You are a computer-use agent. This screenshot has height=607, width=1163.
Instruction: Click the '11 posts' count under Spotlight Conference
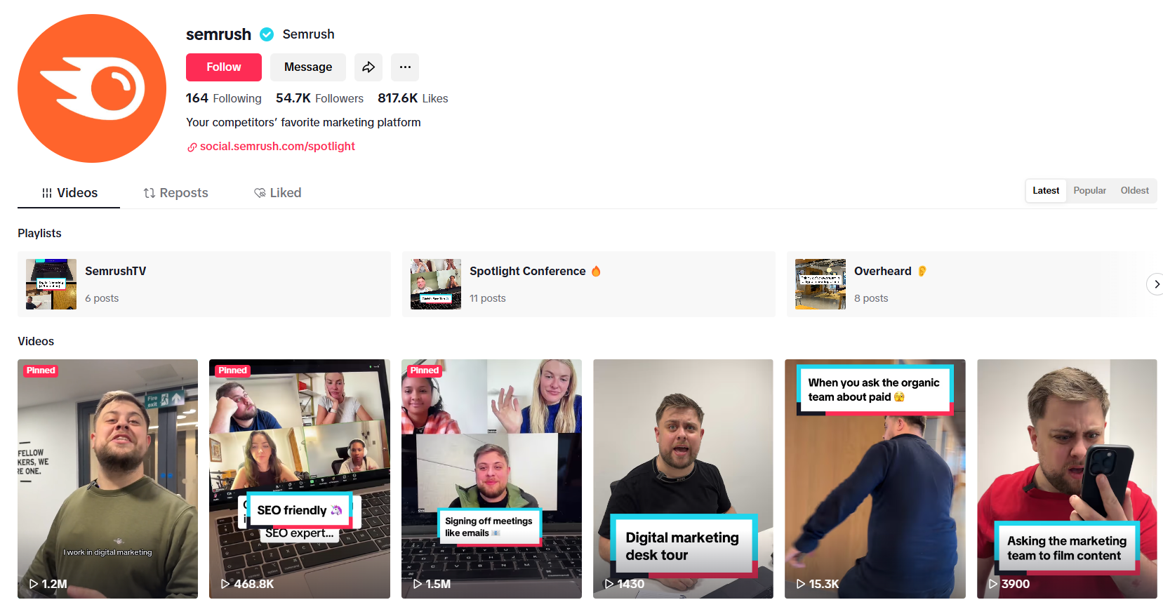pyautogui.click(x=488, y=298)
